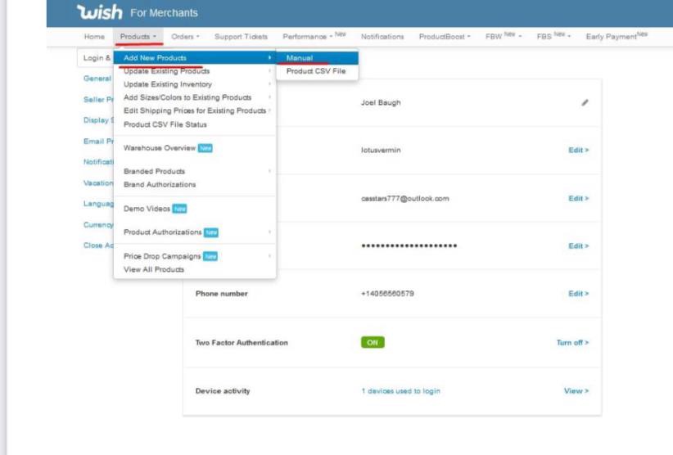The height and width of the screenshot is (455, 673).
Task: Open the General sidebar link
Action: click(x=97, y=79)
